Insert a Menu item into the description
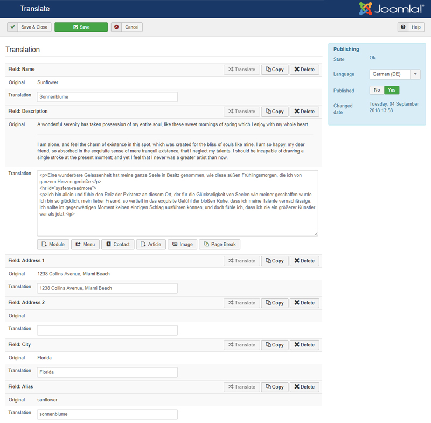The image size is (431, 423). point(85,244)
